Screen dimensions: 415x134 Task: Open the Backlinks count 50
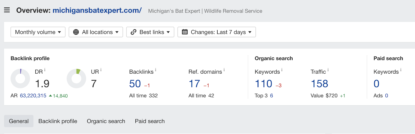(135, 84)
